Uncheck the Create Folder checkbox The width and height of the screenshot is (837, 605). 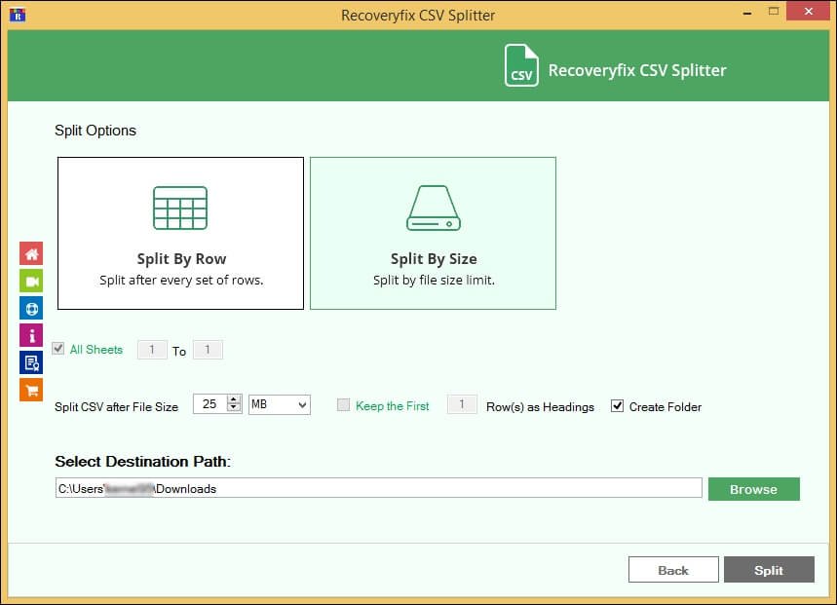click(x=617, y=406)
